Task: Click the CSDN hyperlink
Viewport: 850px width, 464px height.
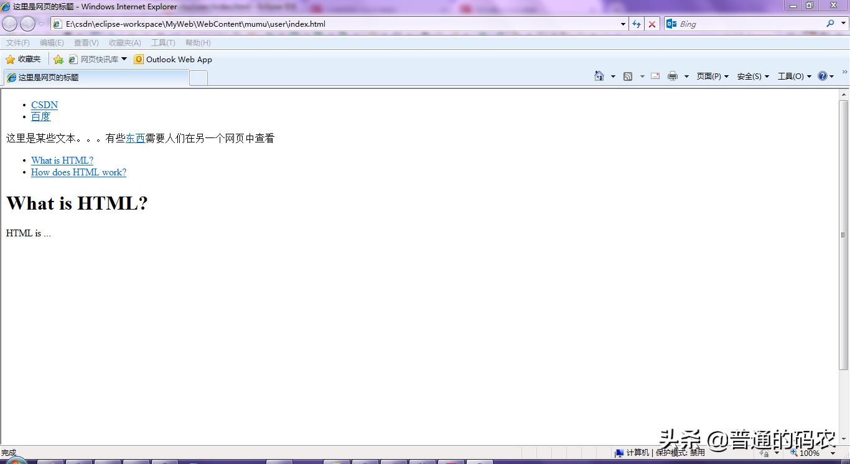Action: coord(44,104)
